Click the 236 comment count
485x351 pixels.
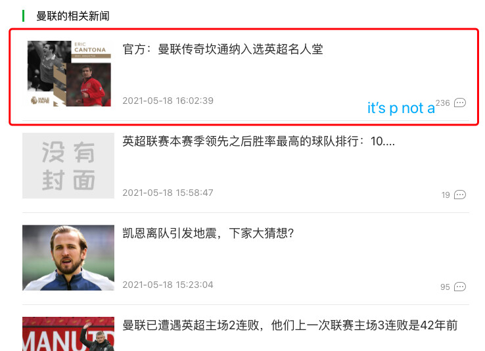[443, 103]
